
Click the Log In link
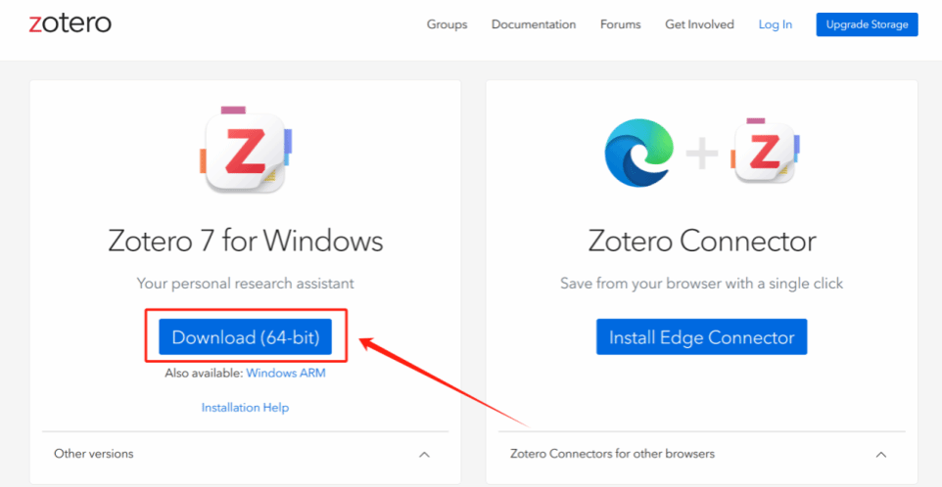click(775, 24)
